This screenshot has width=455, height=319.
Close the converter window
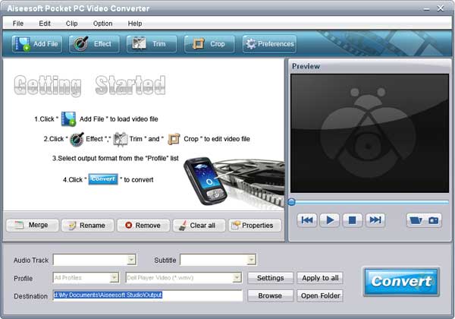(x=441, y=8)
